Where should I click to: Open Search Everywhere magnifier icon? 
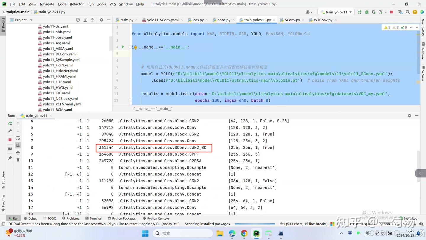click(x=408, y=12)
